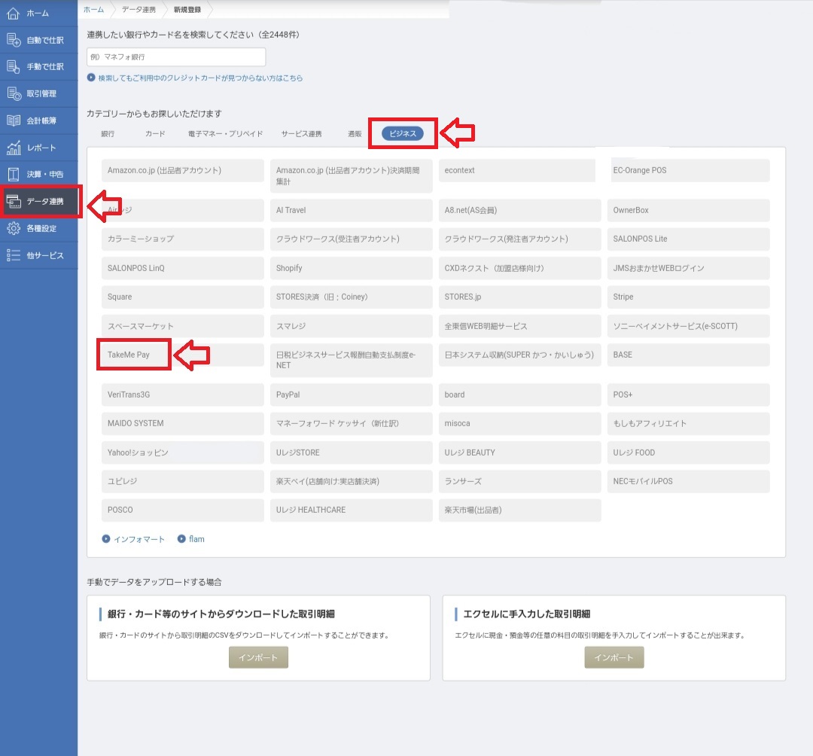Click the レポート chart icon
Screen dimensions: 813x756
14,148
